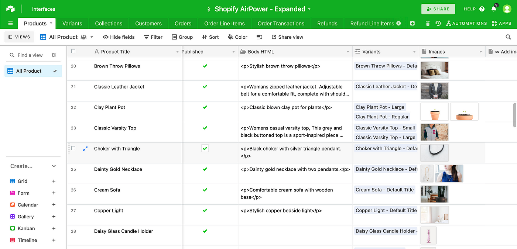The image size is (517, 249).
Task: Expand the Choker with Triangle record
Action: (85, 149)
